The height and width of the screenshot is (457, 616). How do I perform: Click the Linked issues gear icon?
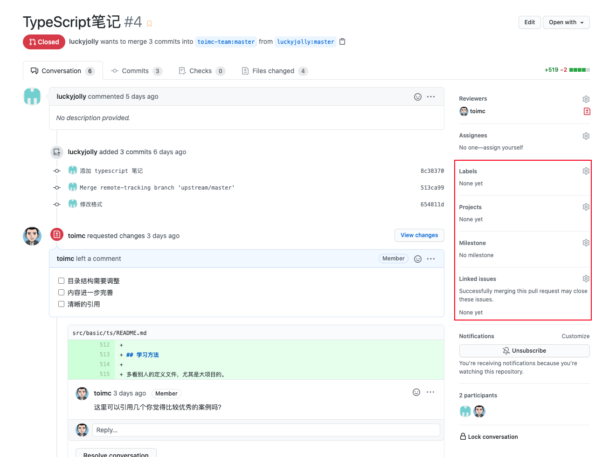tap(586, 279)
